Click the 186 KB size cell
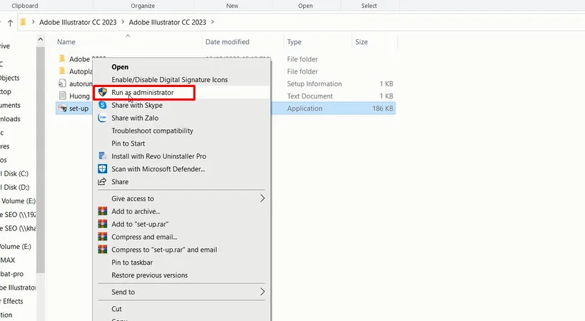 coord(382,108)
